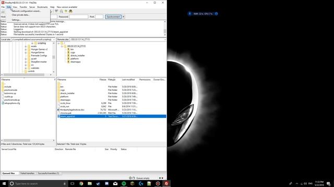Open the Bookmarks menu
Viewport: 334px width, 187px height.
point(42,7)
